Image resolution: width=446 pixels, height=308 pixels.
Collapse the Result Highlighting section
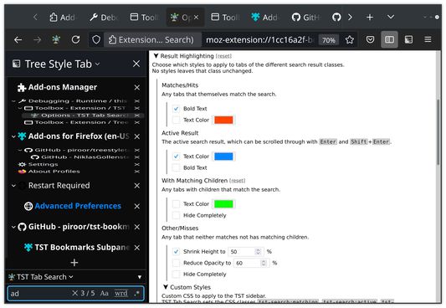click(156, 56)
